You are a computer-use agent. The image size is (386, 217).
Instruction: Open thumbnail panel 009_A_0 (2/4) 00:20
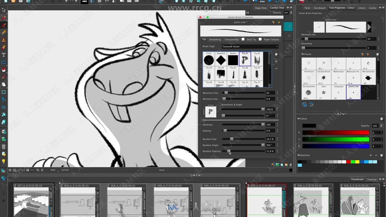tap(314, 200)
